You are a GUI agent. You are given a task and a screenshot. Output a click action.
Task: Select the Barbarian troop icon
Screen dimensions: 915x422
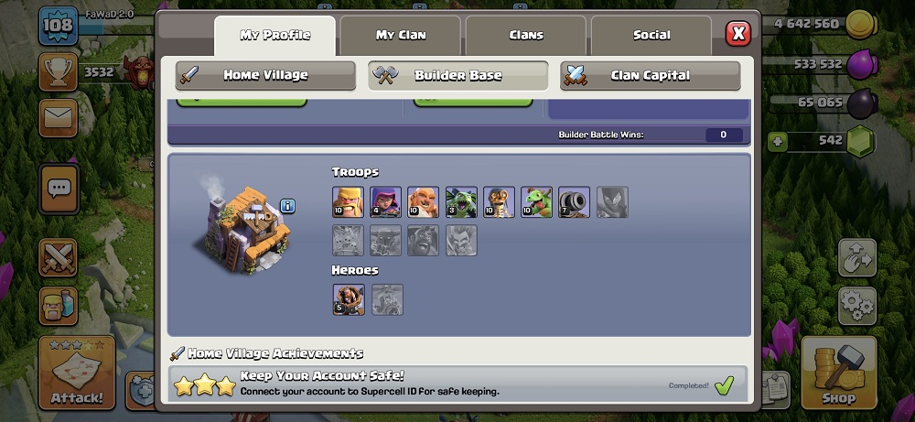click(348, 202)
